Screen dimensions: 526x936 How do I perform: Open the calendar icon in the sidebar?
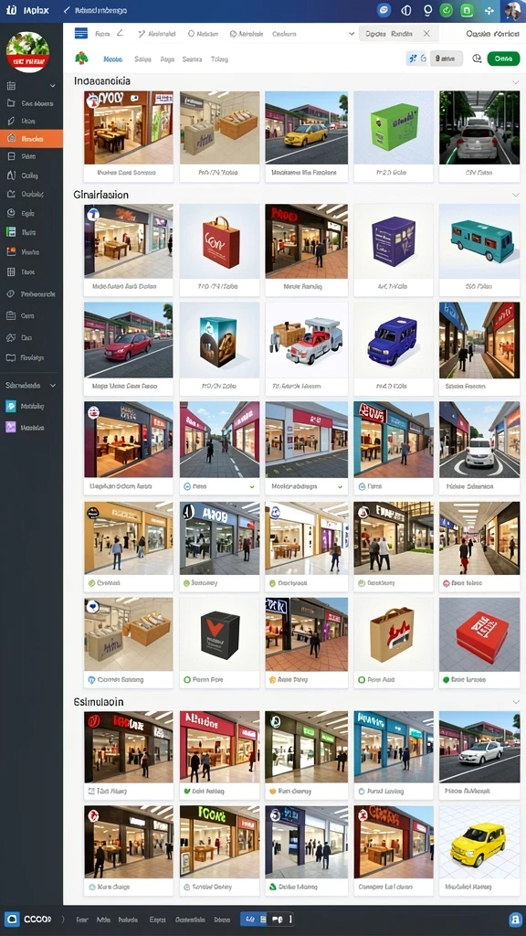click(x=11, y=86)
